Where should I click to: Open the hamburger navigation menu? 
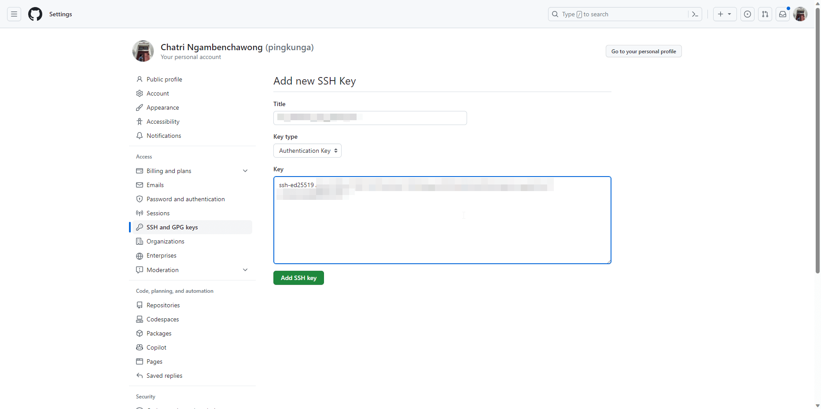pos(14,14)
